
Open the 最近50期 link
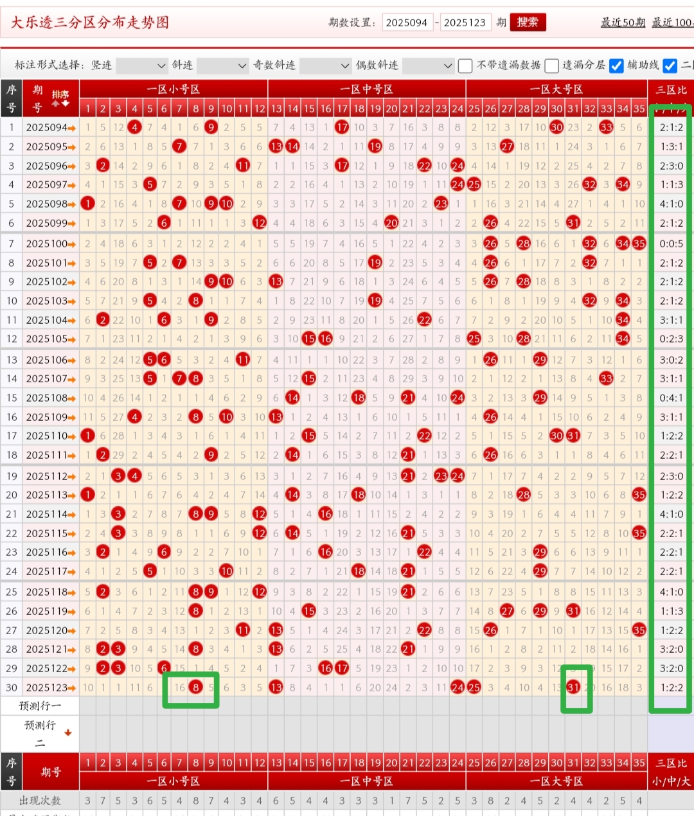pos(623,22)
